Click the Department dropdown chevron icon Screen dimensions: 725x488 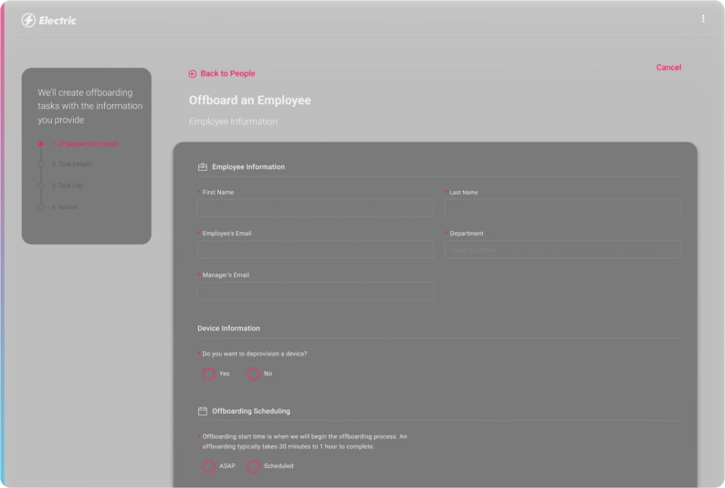click(670, 249)
